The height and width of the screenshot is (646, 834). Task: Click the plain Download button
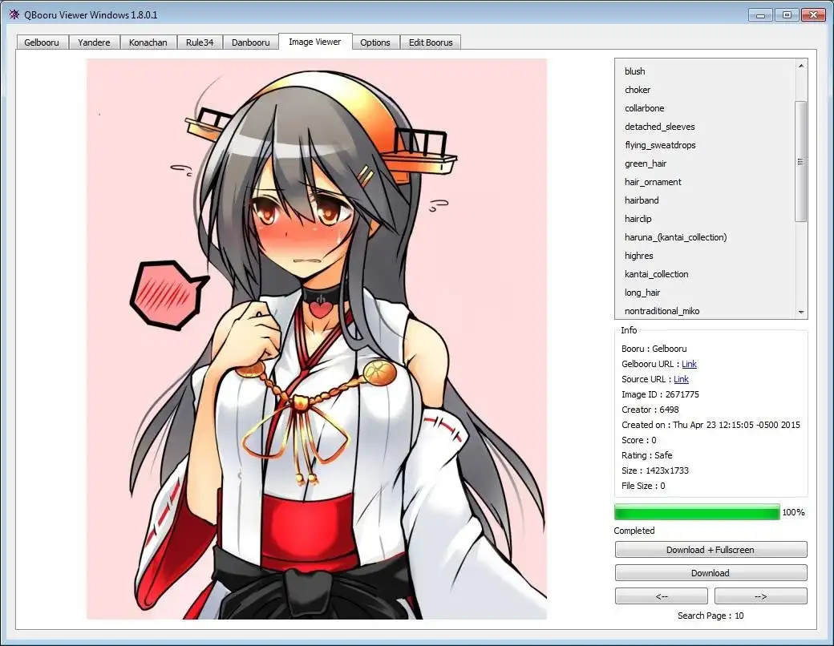[x=711, y=572]
